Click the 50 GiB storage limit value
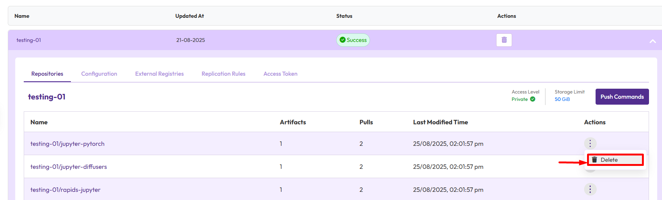This screenshot has height=200, width=662. coord(562,99)
